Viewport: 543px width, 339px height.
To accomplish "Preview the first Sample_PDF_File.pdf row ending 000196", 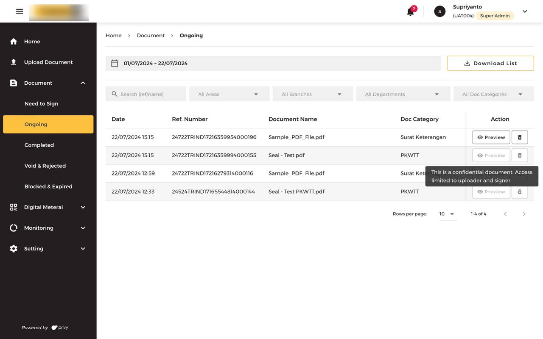I will (491, 137).
